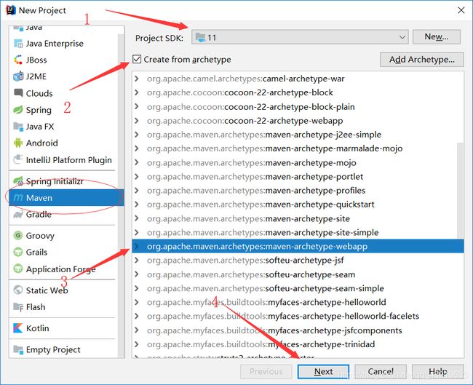
Task: Click the Grails icon
Action: (x=18, y=252)
